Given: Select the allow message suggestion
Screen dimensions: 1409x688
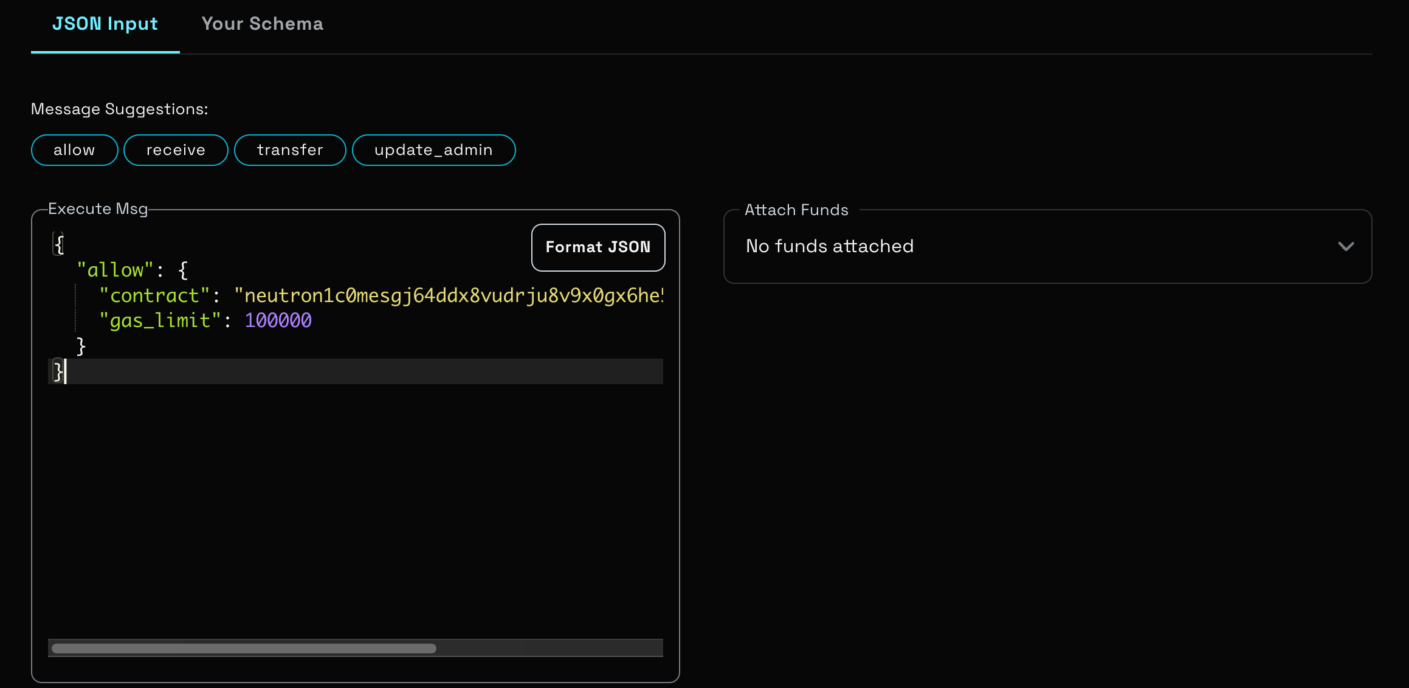Looking at the screenshot, I should 75,150.
